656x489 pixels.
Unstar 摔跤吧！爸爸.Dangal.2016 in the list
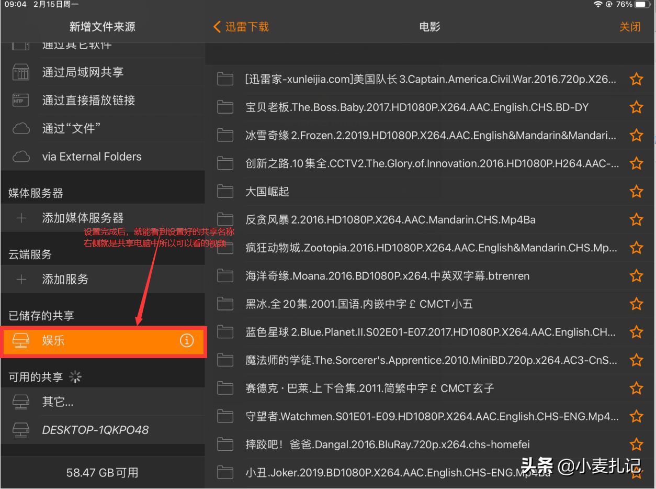[637, 444]
